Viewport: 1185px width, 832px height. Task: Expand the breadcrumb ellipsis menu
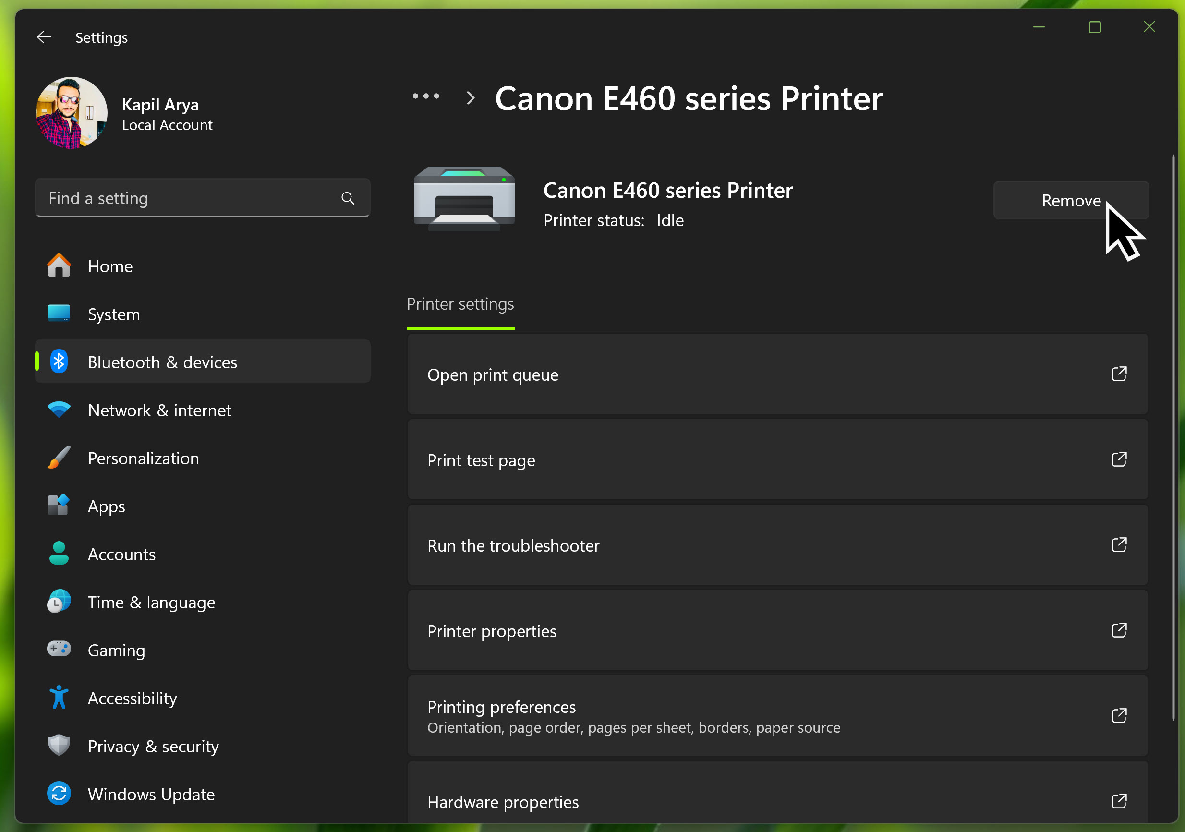coord(426,96)
